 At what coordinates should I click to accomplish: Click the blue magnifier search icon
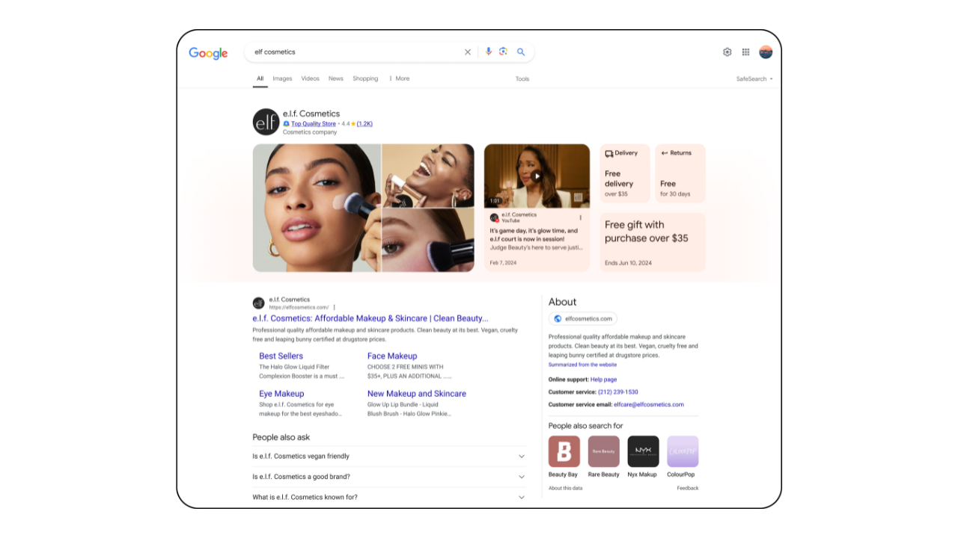(x=521, y=52)
